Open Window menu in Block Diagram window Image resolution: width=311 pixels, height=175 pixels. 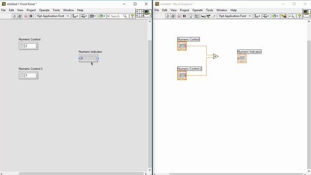[222, 10]
